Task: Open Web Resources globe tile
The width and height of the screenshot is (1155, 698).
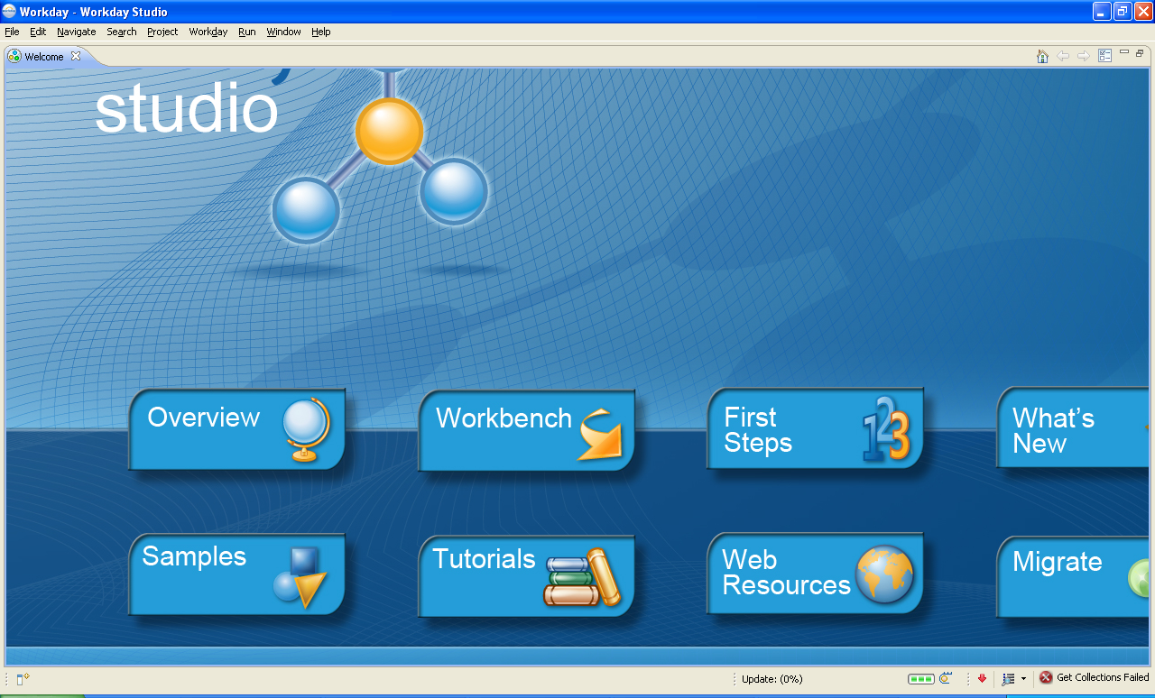Action: click(815, 574)
